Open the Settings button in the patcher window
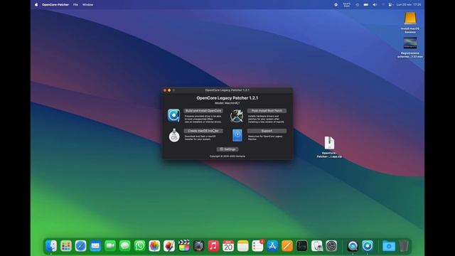The image size is (455, 256). click(x=227, y=149)
